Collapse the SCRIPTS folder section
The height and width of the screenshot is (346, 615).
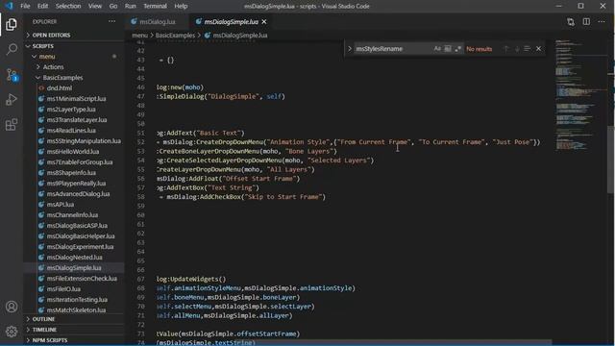coord(74,46)
